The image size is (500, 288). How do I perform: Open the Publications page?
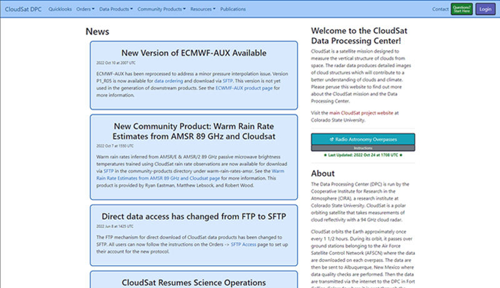[232, 9]
